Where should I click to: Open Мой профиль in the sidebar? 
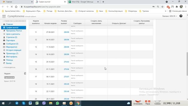coord(12,57)
